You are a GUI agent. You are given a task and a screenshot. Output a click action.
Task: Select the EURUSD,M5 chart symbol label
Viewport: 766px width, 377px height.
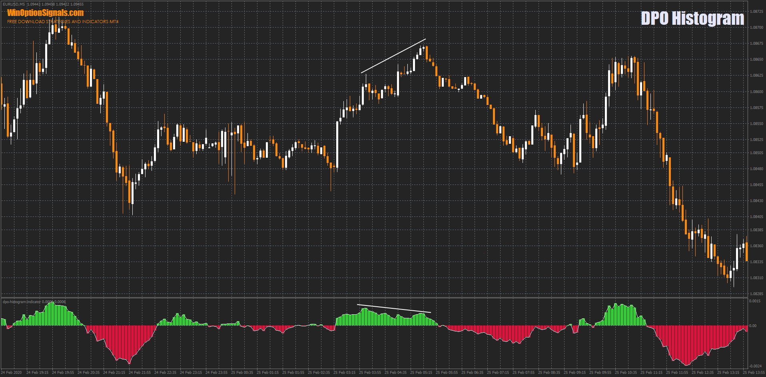(x=14, y=4)
